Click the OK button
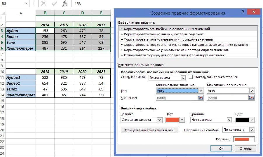Screen dimensions: 263x157 (x=221, y=149)
